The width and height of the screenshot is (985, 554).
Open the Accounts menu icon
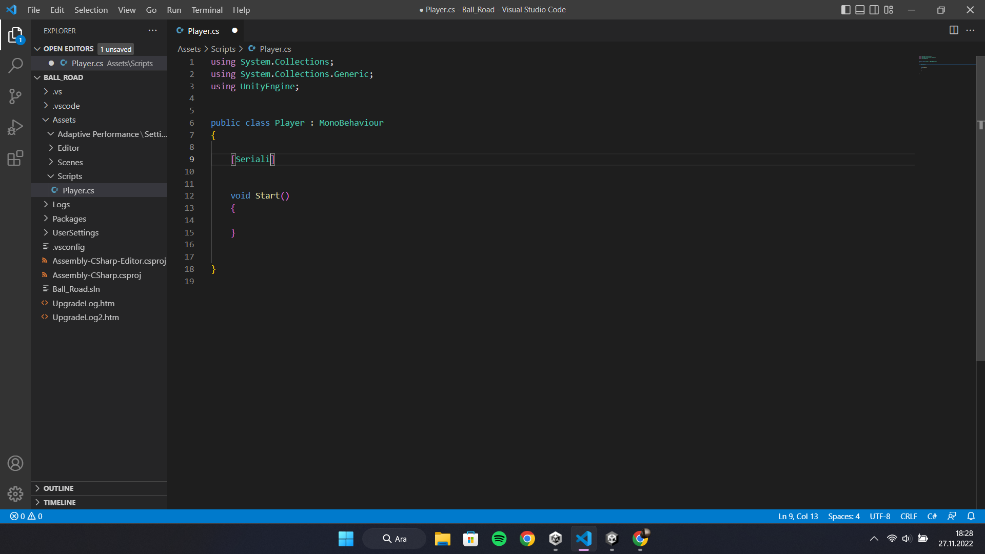click(15, 463)
